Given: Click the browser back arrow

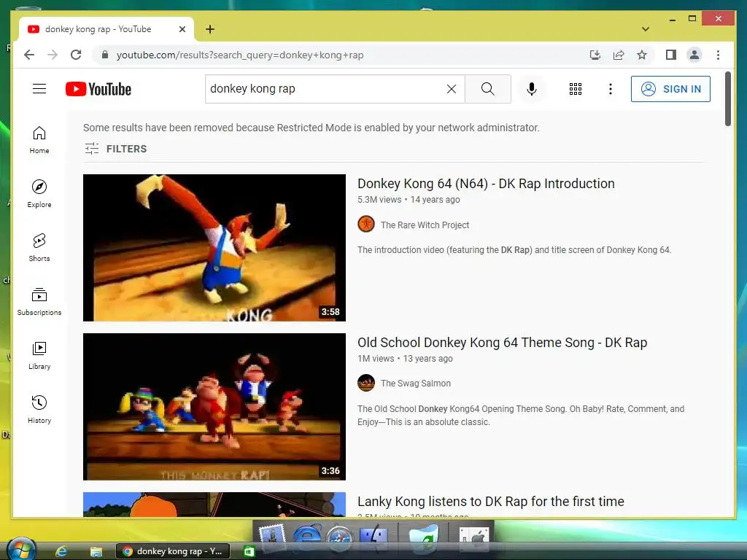Looking at the screenshot, I should 29,55.
